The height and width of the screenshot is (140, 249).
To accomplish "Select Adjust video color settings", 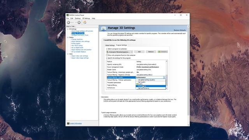I will 79,56.
